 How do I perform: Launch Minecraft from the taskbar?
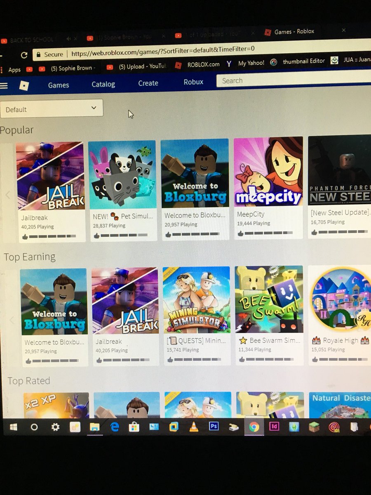(x=314, y=427)
